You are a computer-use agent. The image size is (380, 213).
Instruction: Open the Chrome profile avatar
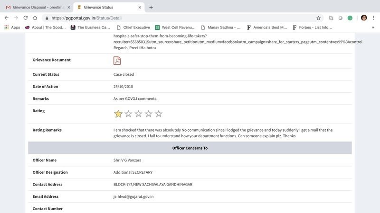pyautogui.click(x=364, y=18)
